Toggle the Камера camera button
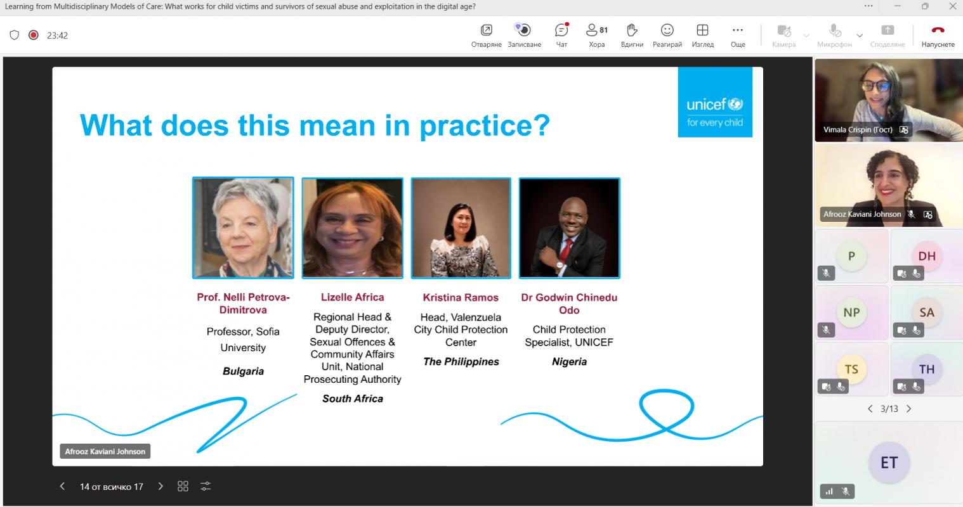This screenshot has width=963, height=507. 783,35
